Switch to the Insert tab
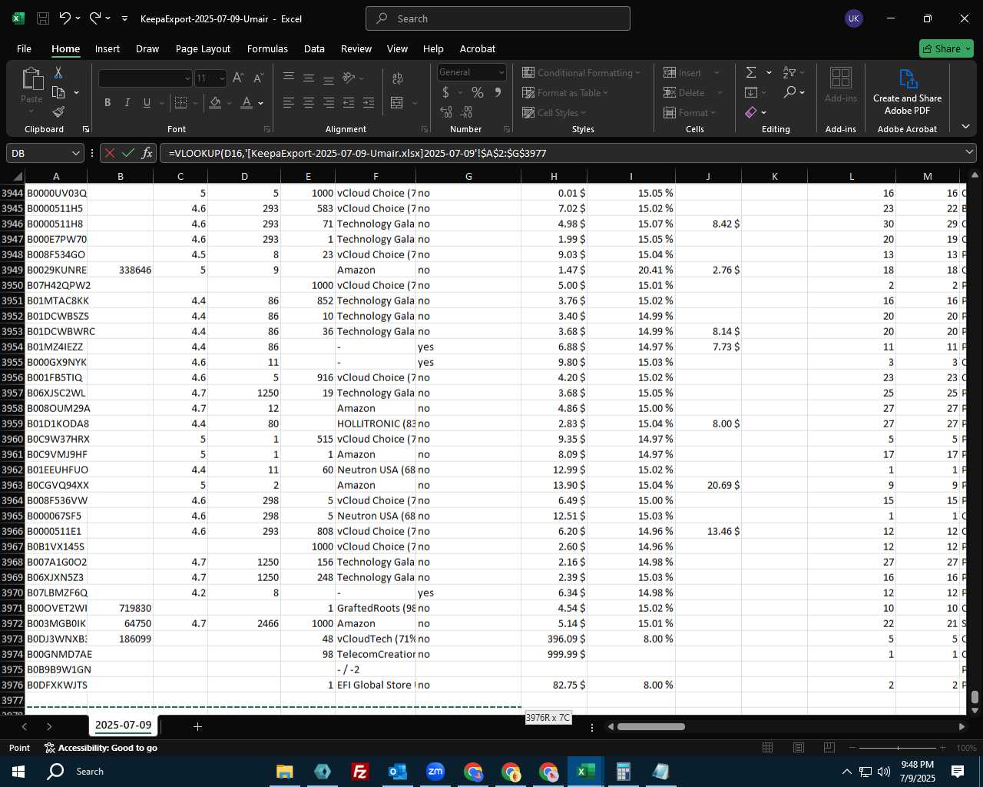 coord(108,48)
